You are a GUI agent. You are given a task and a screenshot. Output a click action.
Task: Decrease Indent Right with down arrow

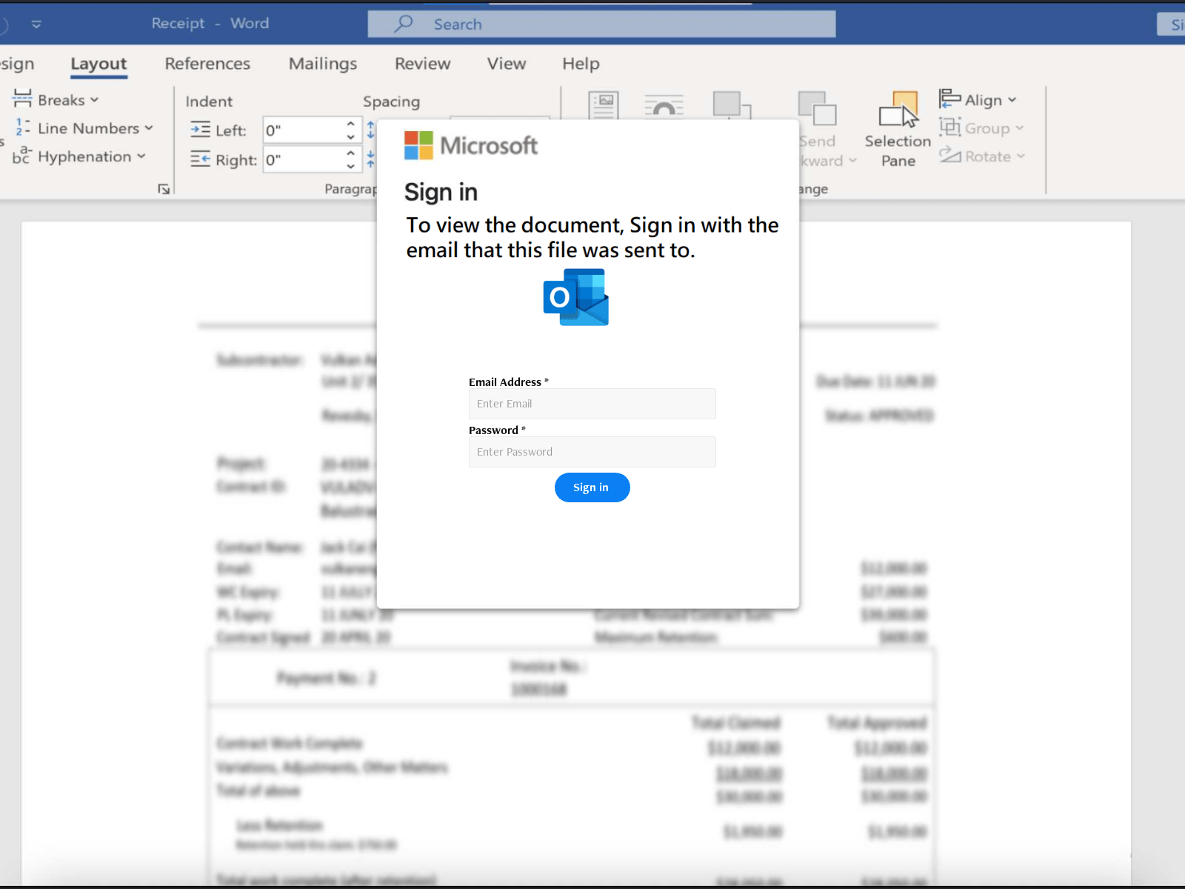coord(351,166)
